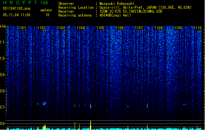Click the 1.0 kHz axis label
The width and height of the screenshot is (205, 130).
click(x=3, y=58)
